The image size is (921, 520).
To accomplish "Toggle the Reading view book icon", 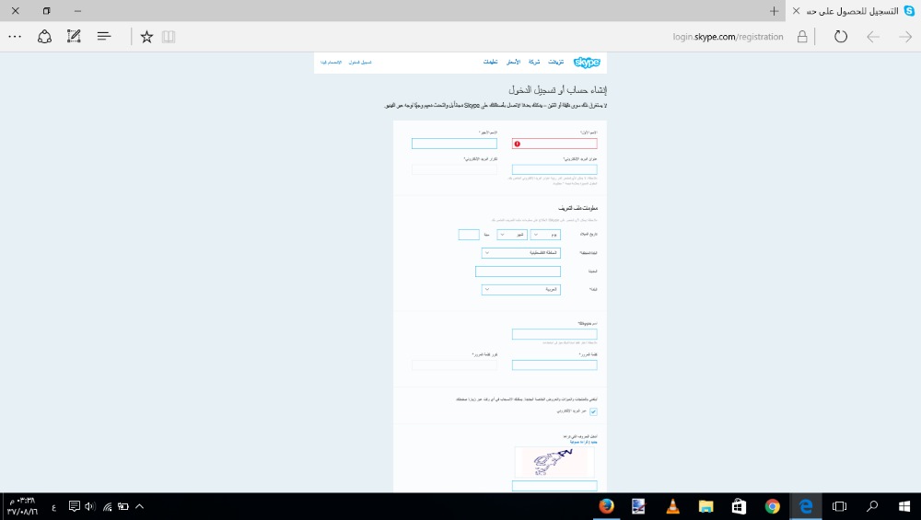I will click(x=169, y=37).
